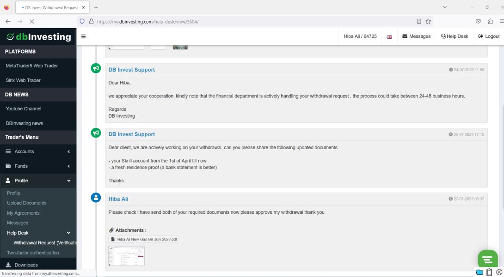Close the DB Invest Withdrawal Request tab

click(x=84, y=7)
